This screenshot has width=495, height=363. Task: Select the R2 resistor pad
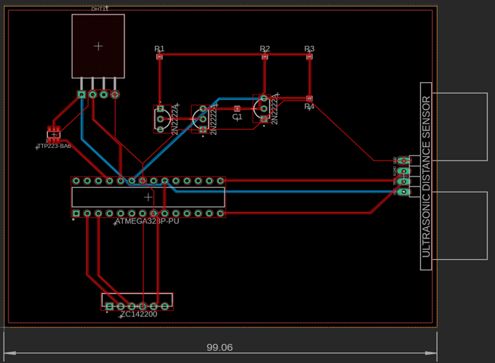point(265,56)
